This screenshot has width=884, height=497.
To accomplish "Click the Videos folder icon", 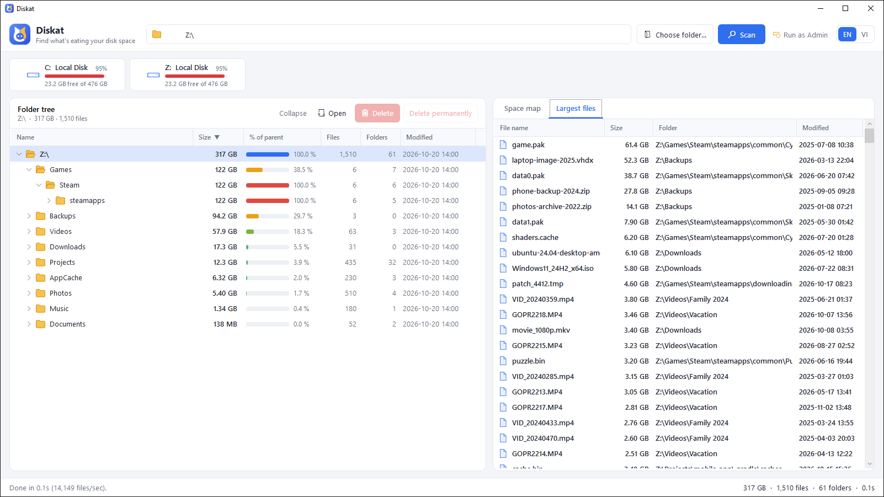I will 40,231.
